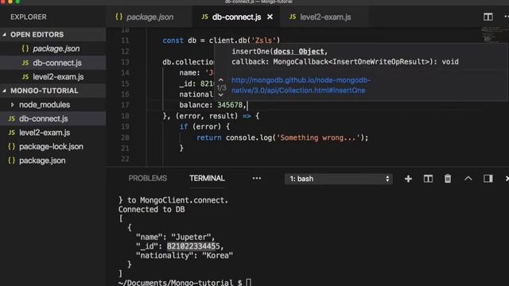Click braces icon beside package-lock.json
Screen dimensions: 509x286
pos(12,146)
